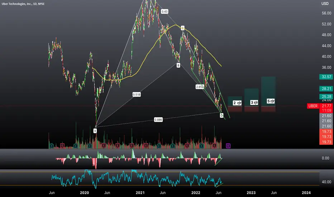Image resolution: width=334 pixels, height=197 pixels.
Task: Click the 11:09 bar countdown label
Action: (326, 111)
